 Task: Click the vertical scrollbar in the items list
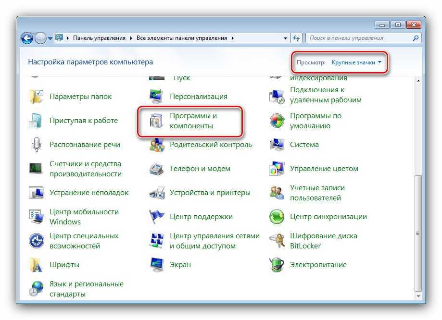coord(418,231)
